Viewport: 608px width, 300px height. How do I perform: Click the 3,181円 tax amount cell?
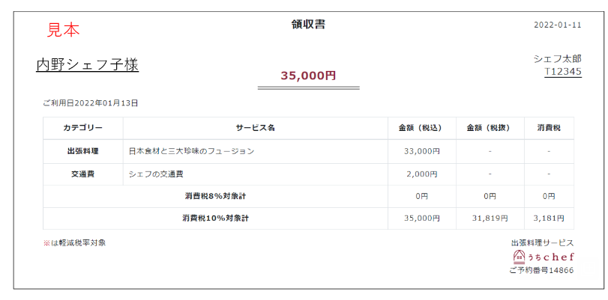[x=549, y=218]
